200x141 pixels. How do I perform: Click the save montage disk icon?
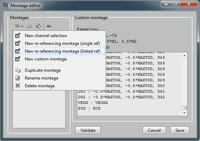[x=38, y=26]
